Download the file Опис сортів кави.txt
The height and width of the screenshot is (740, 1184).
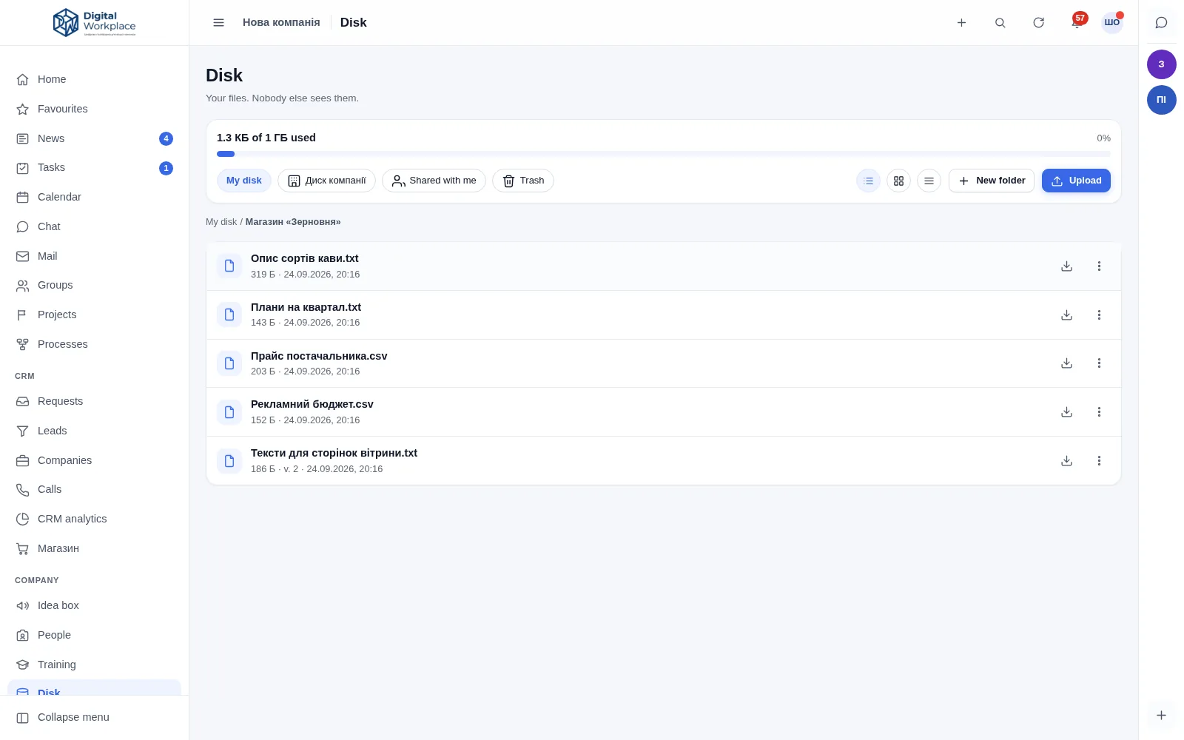click(x=1066, y=266)
